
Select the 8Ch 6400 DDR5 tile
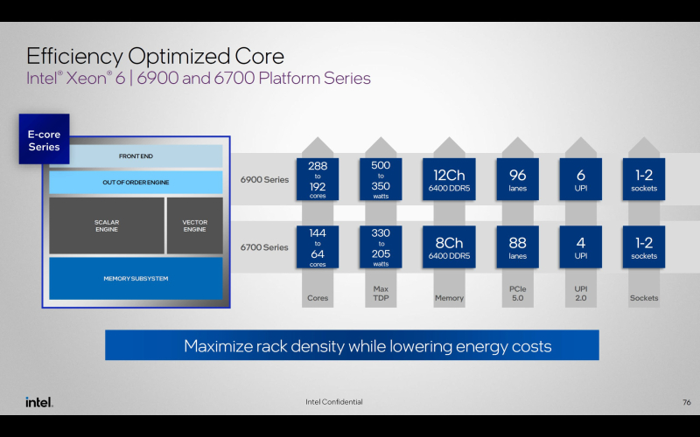pos(449,246)
